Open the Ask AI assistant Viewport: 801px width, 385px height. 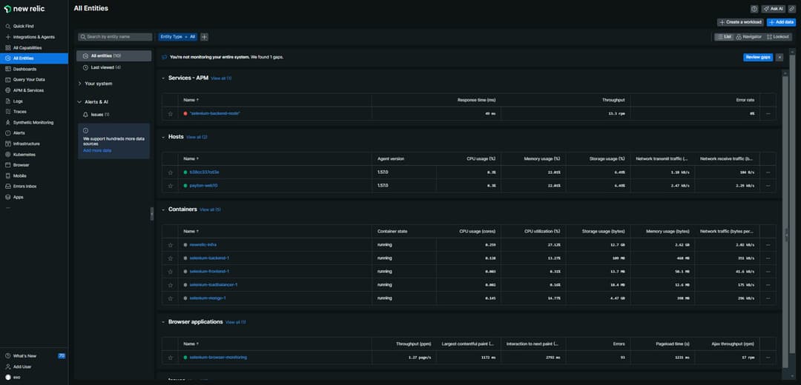(x=774, y=9)
